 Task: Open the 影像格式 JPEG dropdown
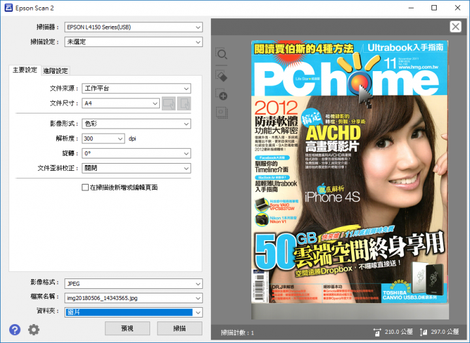133,284
